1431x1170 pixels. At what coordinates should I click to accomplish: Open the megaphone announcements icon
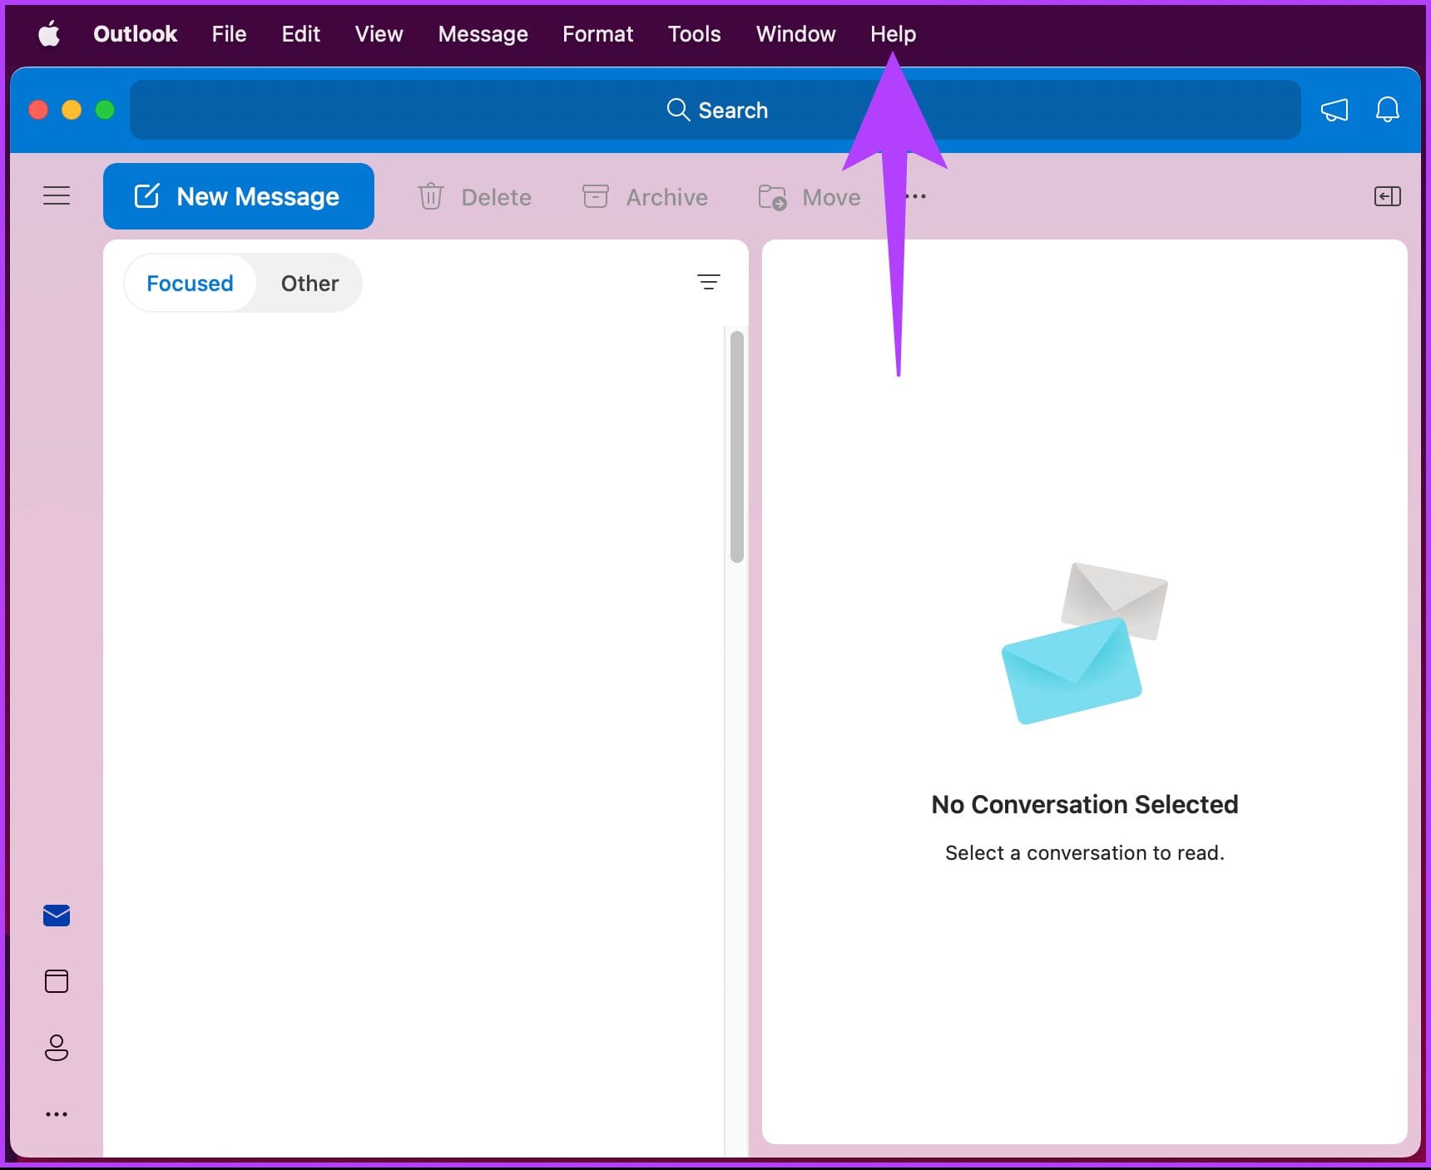point(1334,110)
